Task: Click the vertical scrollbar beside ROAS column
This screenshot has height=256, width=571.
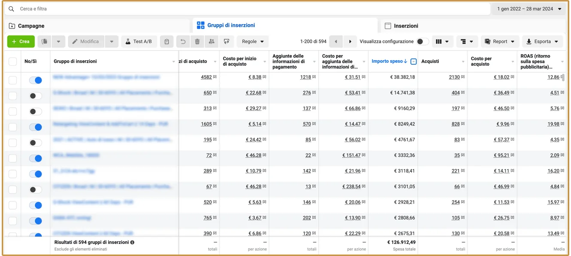Action: pos(563,77)
